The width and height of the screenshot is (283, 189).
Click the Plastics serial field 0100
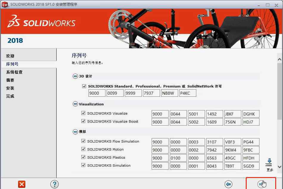pyautogui.click(x=178, y=158)
